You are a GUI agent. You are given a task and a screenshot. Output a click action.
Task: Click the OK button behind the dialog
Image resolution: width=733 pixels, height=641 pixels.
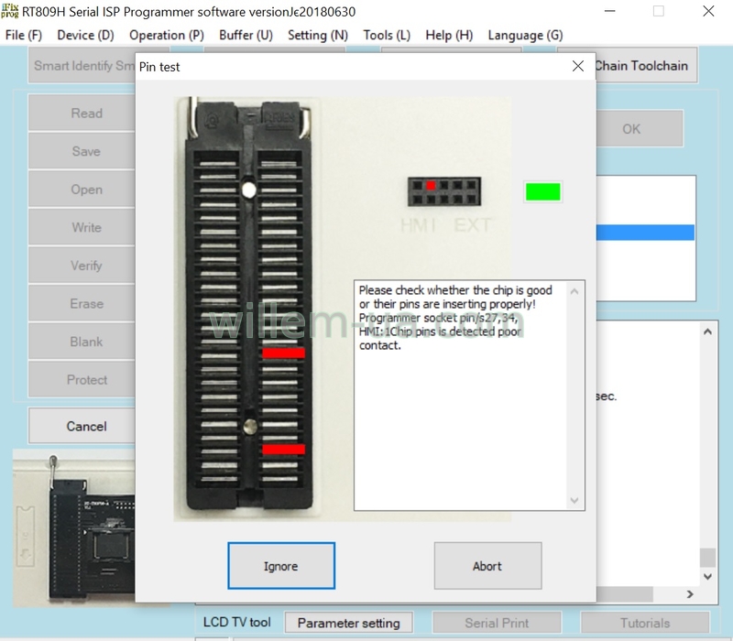639,129
